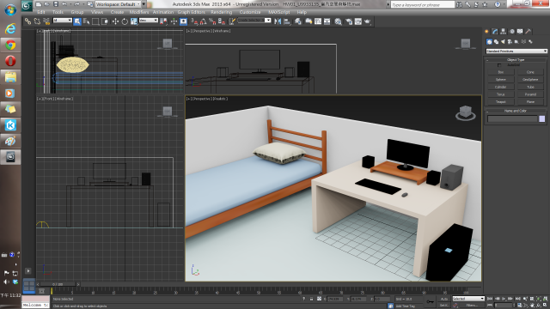Open the selection filter dropdown
This screenshot has height=309, width=550.
pos(63,21)
